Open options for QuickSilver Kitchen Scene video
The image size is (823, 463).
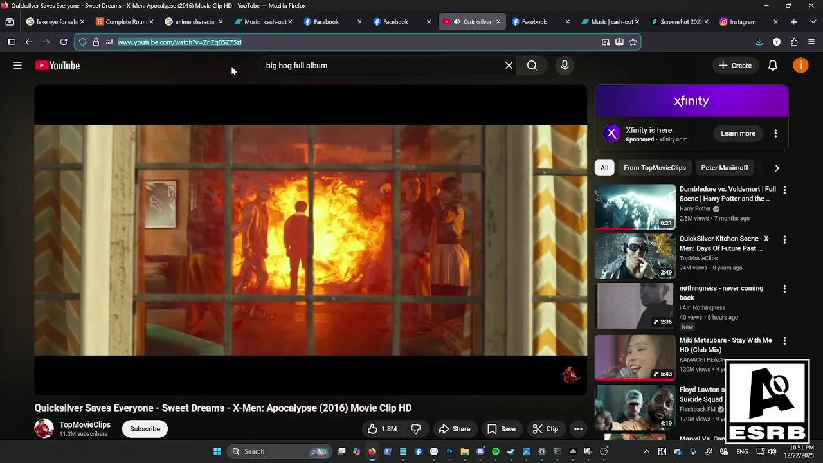(784, 240)
